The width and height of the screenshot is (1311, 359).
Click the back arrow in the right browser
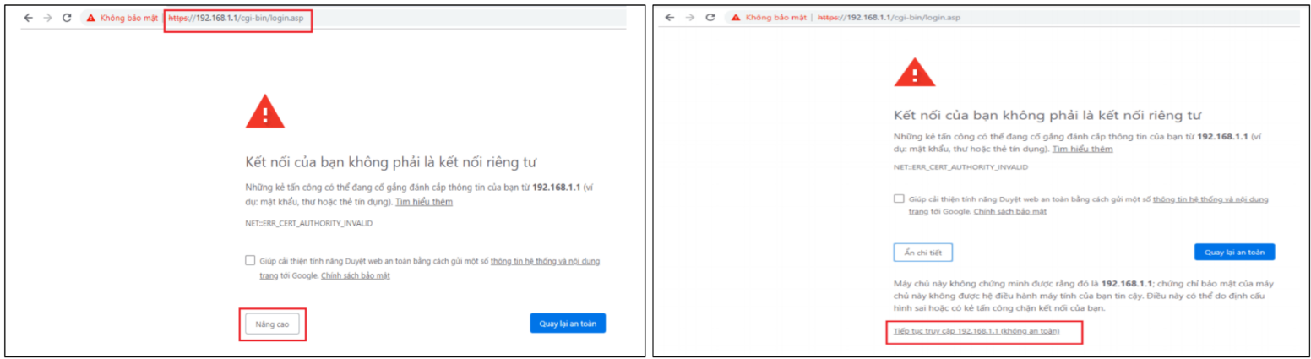(x=670, y=17)
